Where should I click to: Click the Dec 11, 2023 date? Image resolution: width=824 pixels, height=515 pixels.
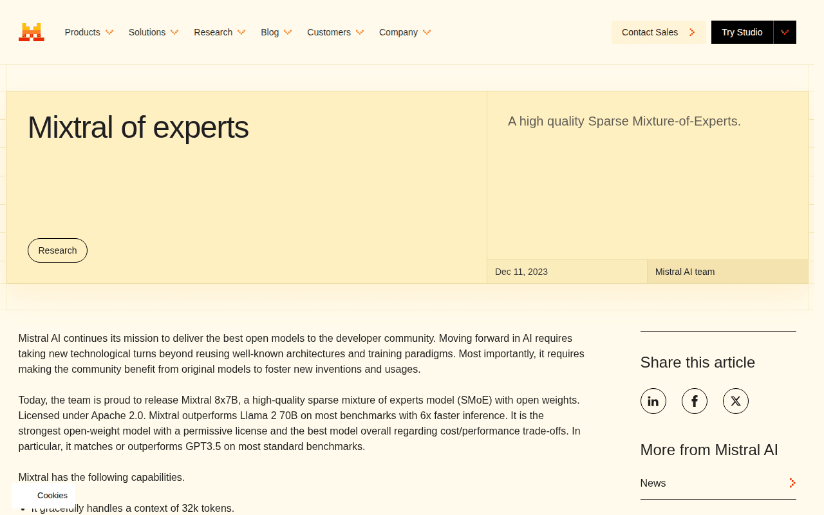(521, 272)
